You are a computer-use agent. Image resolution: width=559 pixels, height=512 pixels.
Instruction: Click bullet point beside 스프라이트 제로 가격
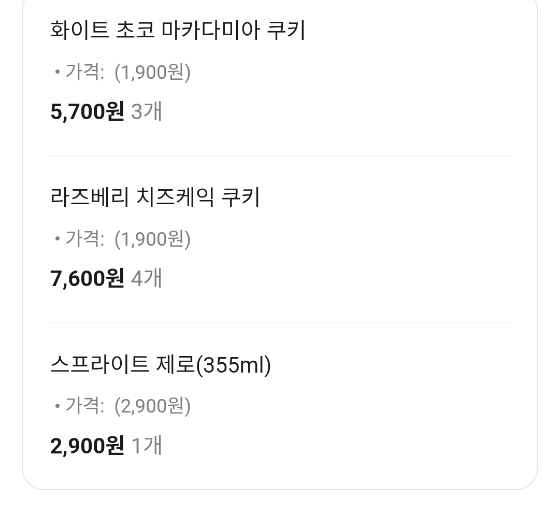[57, 406]
